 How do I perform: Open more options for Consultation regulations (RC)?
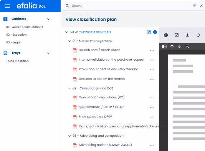[x=152, y=98]
